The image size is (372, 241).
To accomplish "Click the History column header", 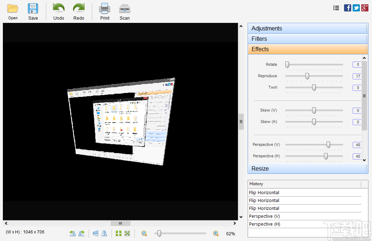I will point(305,184).
